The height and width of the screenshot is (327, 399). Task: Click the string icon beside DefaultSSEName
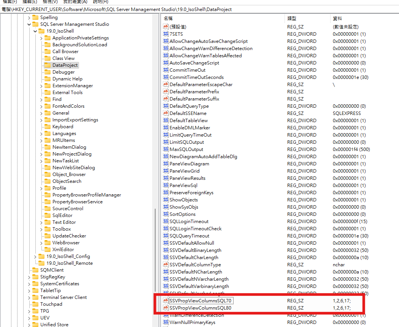(165, 113)
